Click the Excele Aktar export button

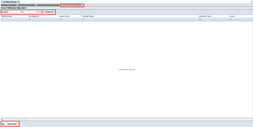10,124
